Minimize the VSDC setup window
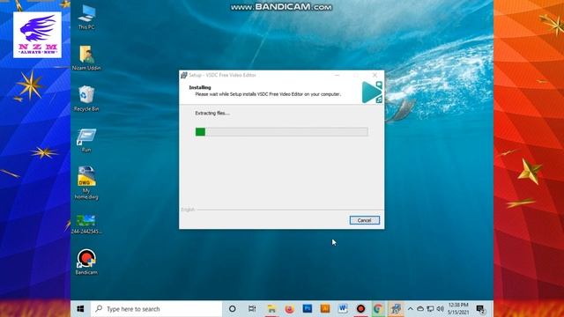 (x=337, y=75)
